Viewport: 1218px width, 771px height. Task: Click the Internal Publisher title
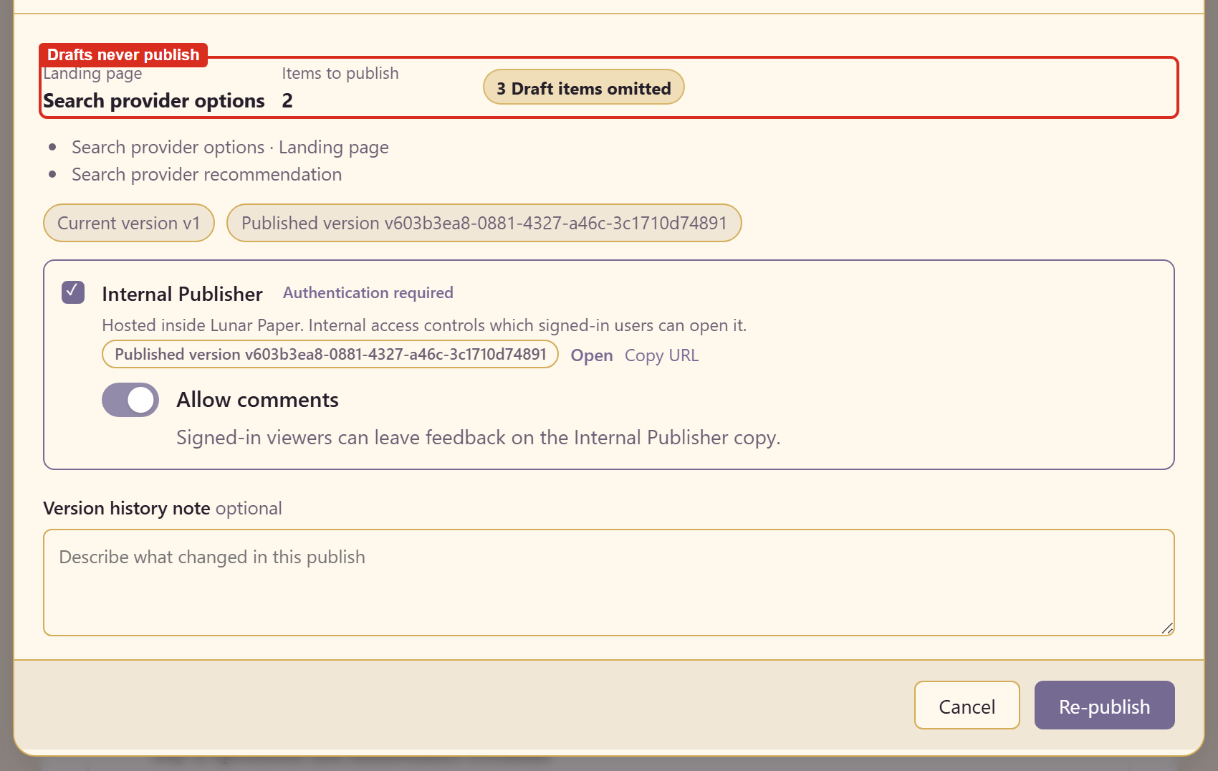coord(182,294)
